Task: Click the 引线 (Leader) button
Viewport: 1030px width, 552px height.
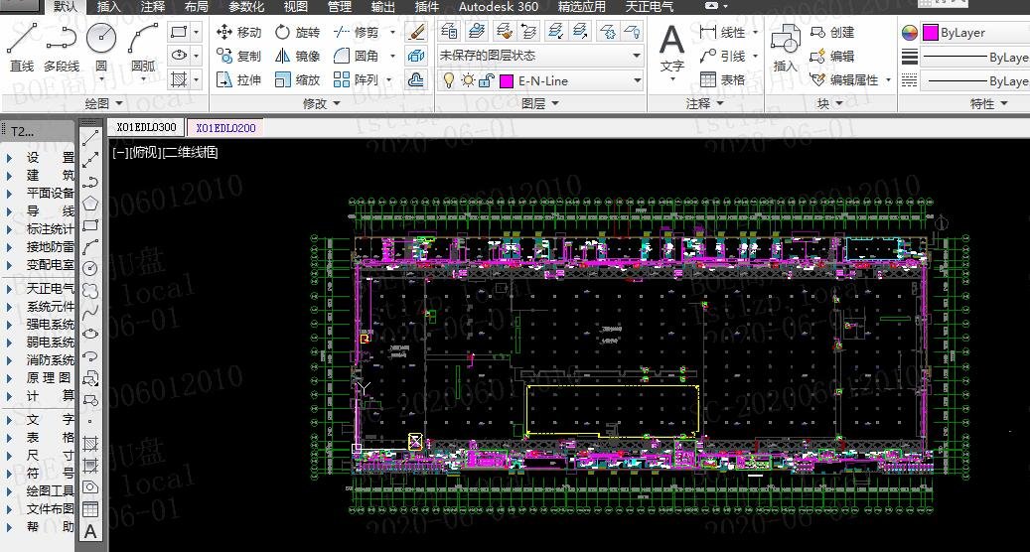Action: [722, 56]
